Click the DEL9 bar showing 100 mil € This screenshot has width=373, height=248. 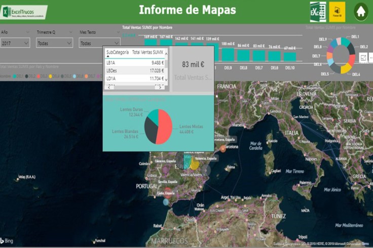tap(228, 55)
